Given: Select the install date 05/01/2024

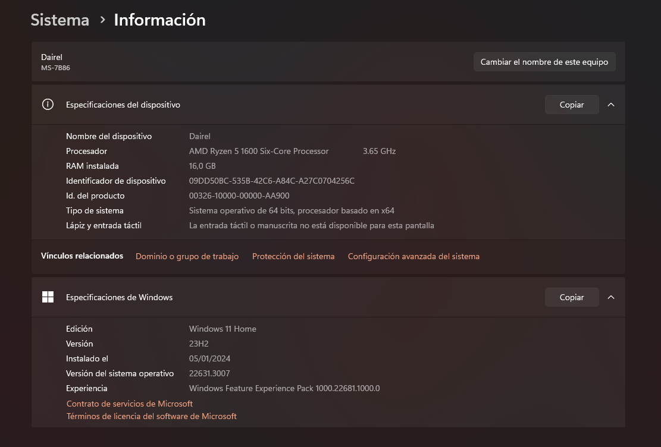Looking at the screenshot, I should (209, 358).
